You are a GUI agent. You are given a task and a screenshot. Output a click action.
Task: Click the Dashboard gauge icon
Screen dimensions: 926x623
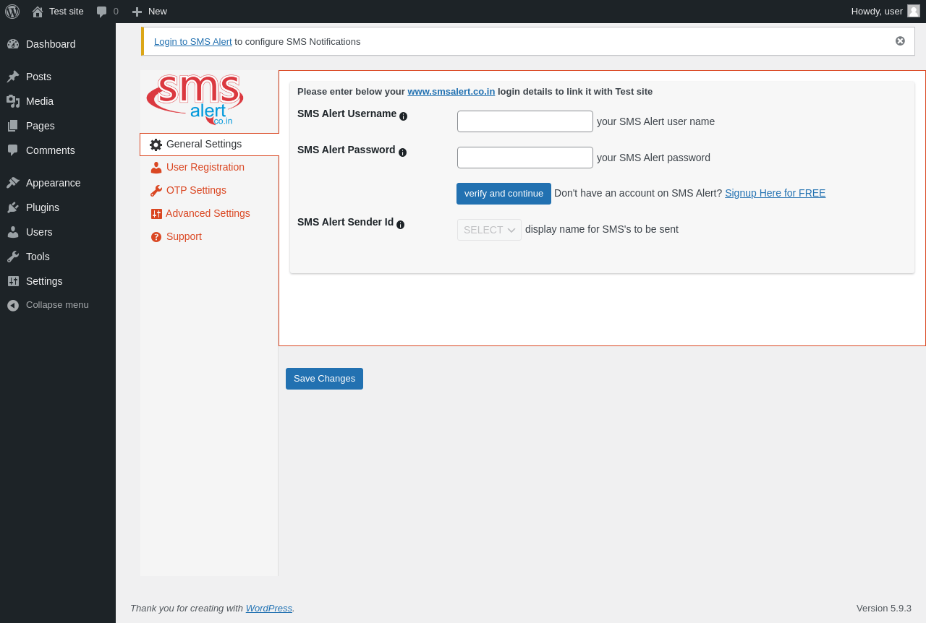[x=13, y=44]
